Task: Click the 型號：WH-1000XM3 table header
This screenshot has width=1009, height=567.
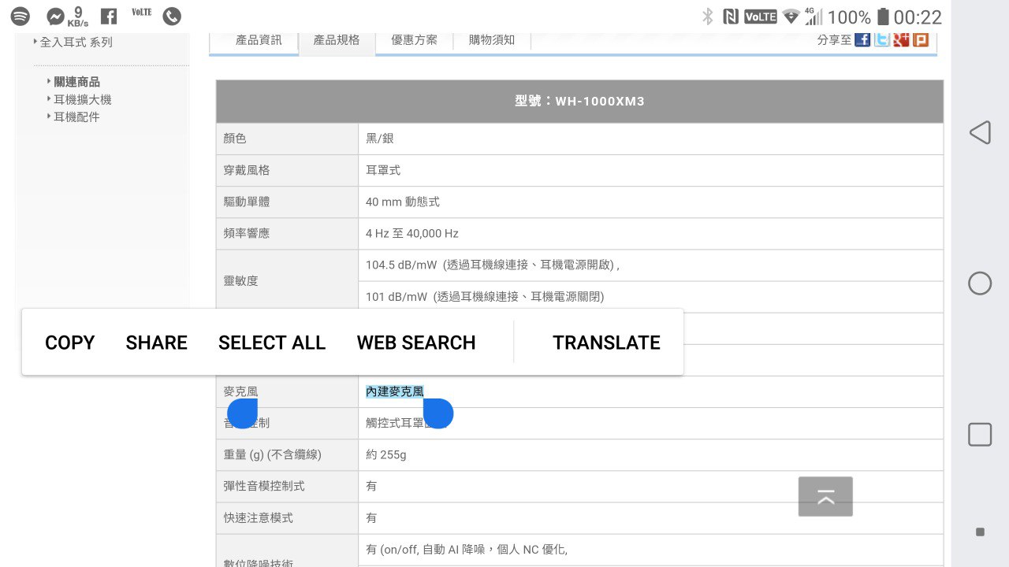Action: point(579,102)
